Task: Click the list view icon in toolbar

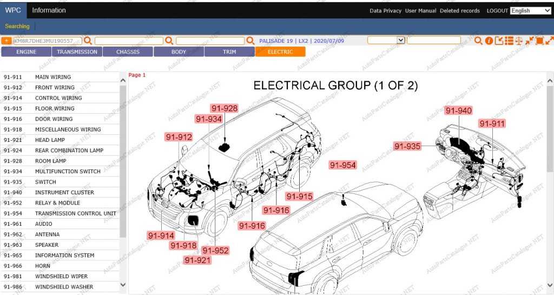Action: coord(509,41)
